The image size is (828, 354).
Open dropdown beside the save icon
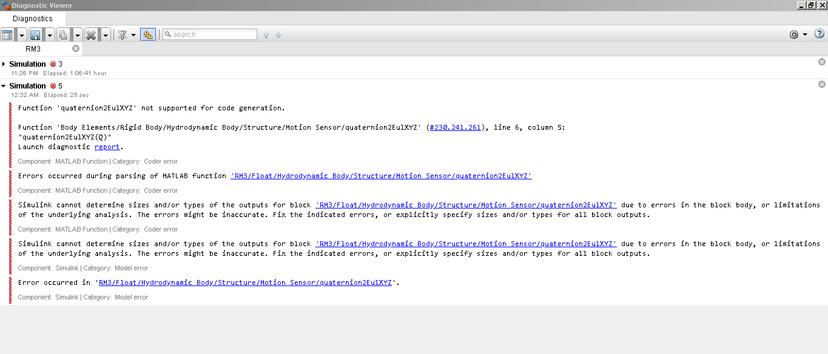[49, 35]
